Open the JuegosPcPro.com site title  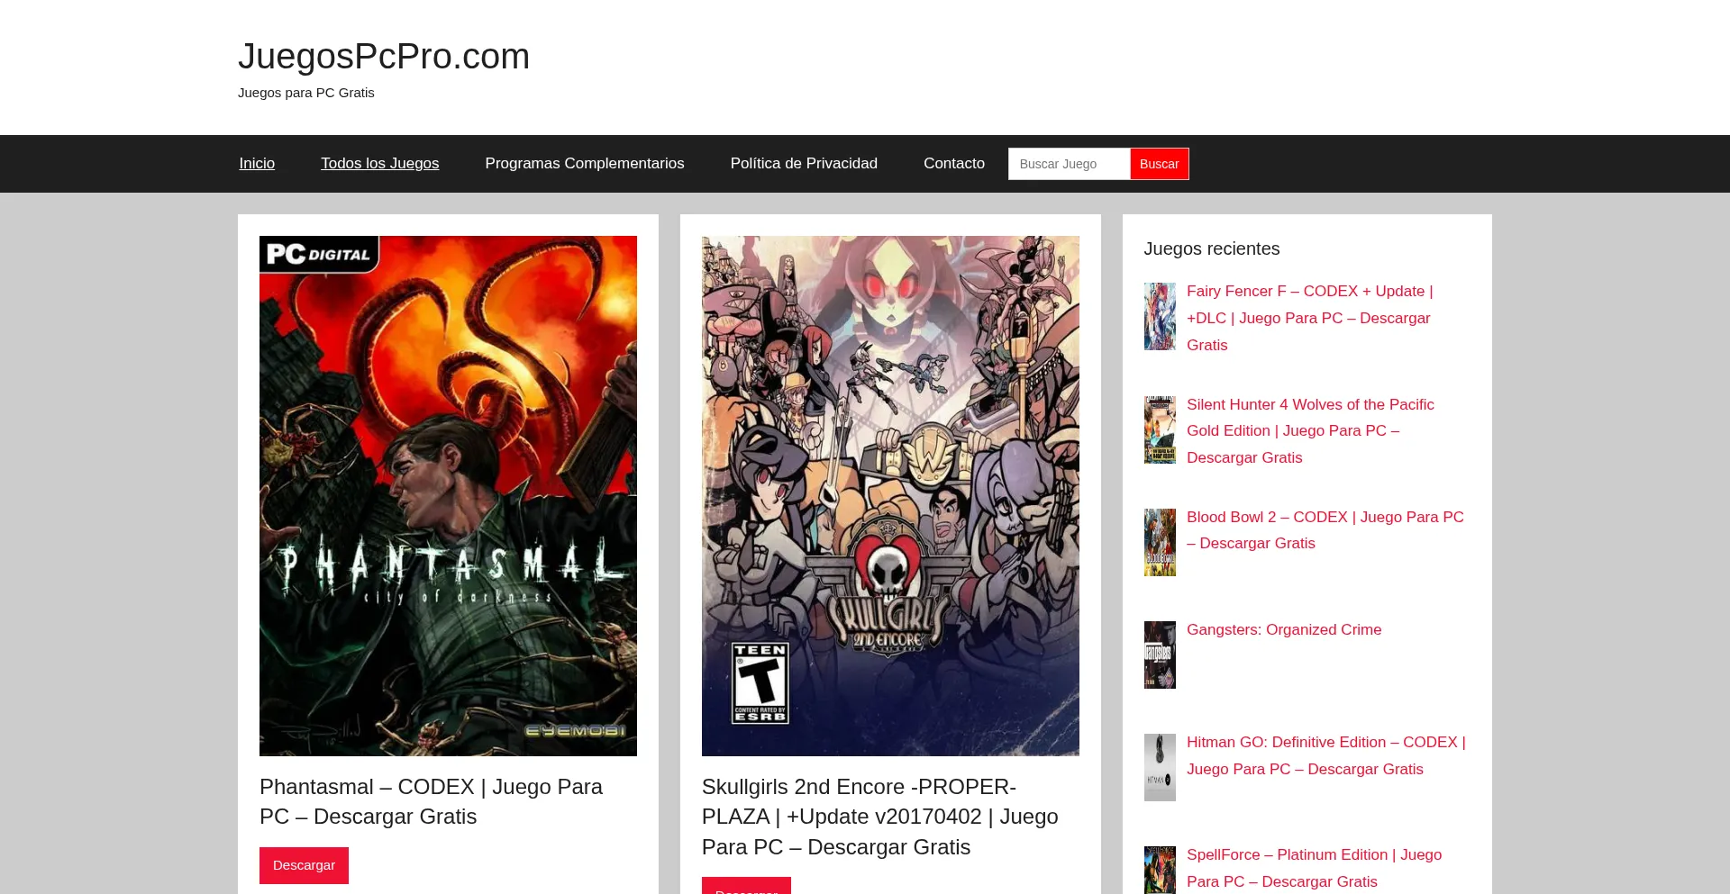384,56
